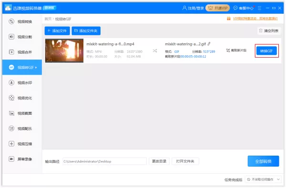The width and height of the screenshot is (286, 188).
Task: Click the 视频分割 sidebar icon
Action: [11, 37]
